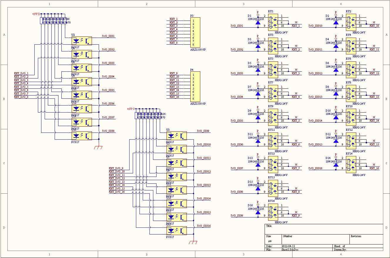Select the RY2 relay symbol
The width and height of the screenshot is (390, 258).
[351, 22]
